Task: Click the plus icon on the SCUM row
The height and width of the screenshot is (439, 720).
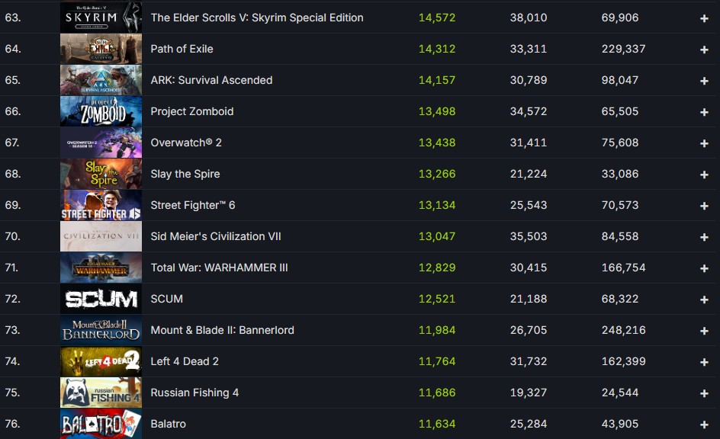Action: pos(704,300)
